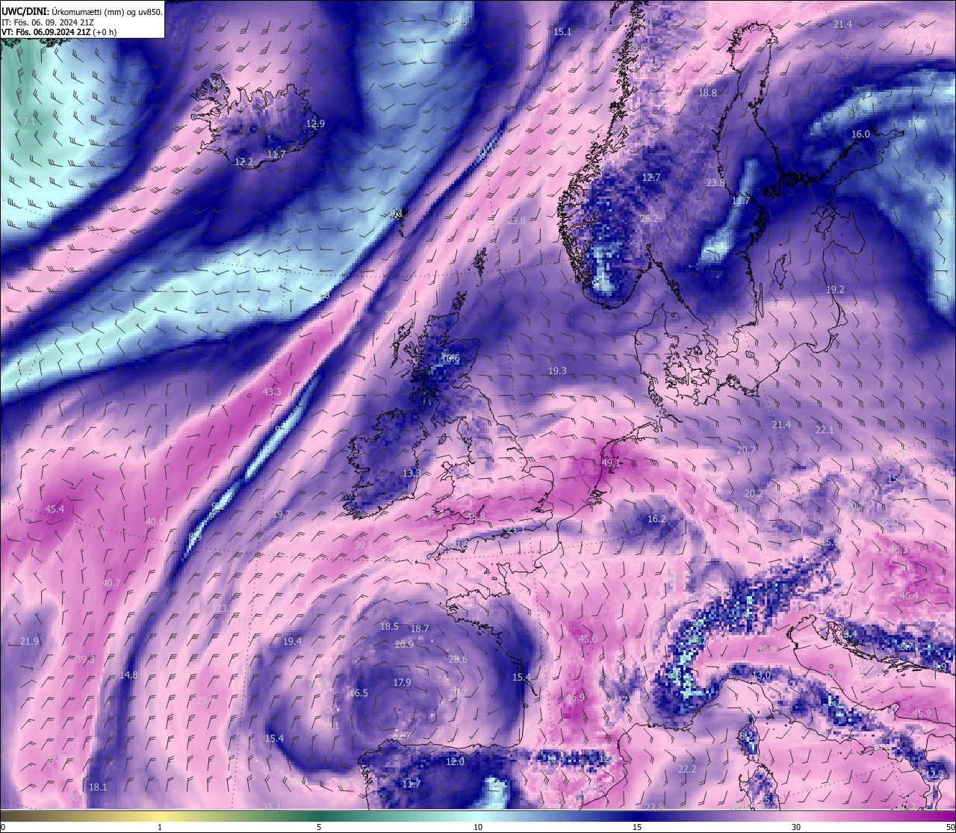
Task: Click the 17.9 value in the Biscay low
Action: point(402,682)
